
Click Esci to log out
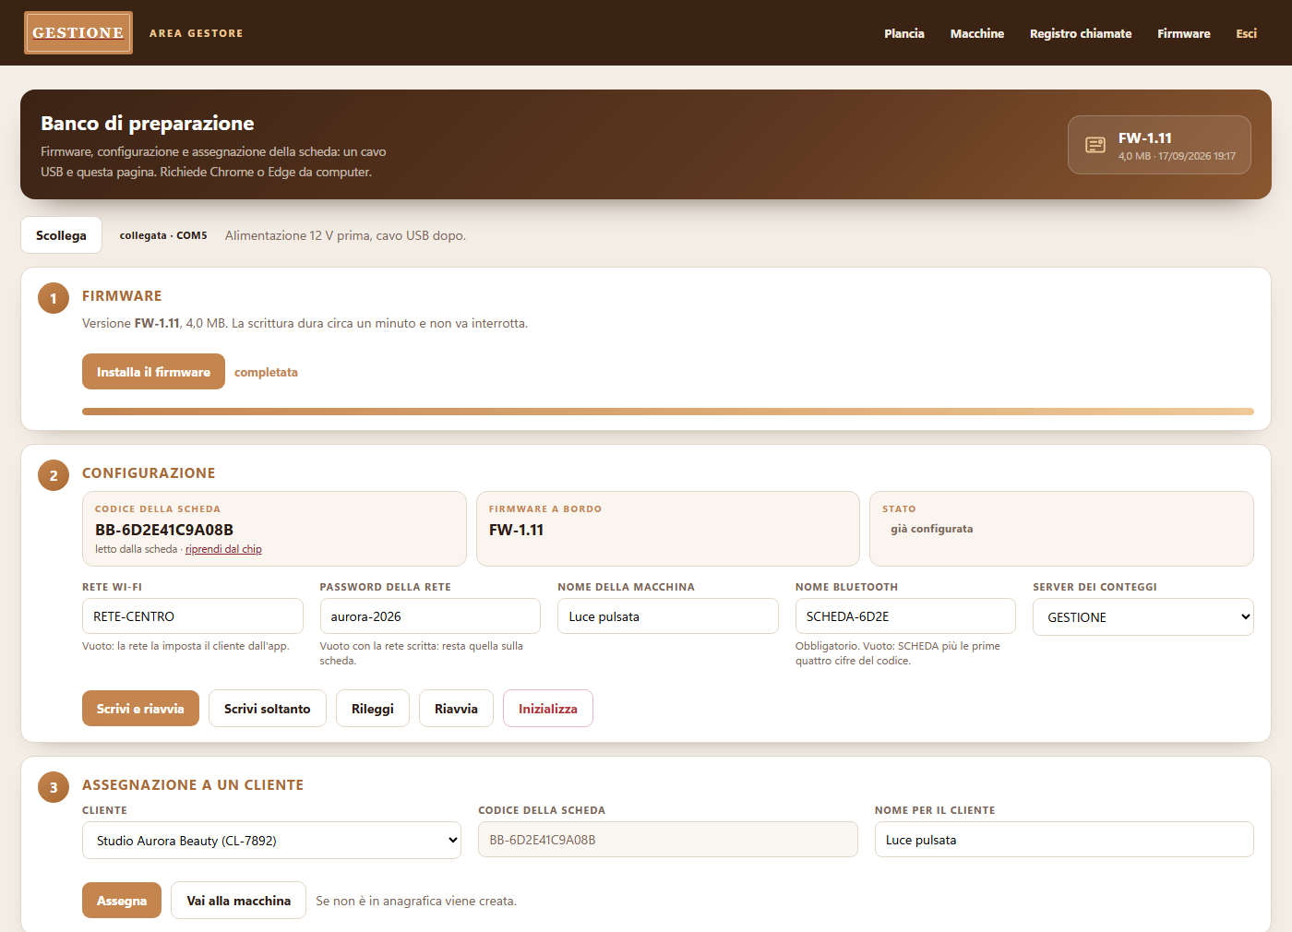pos(1247,33)
